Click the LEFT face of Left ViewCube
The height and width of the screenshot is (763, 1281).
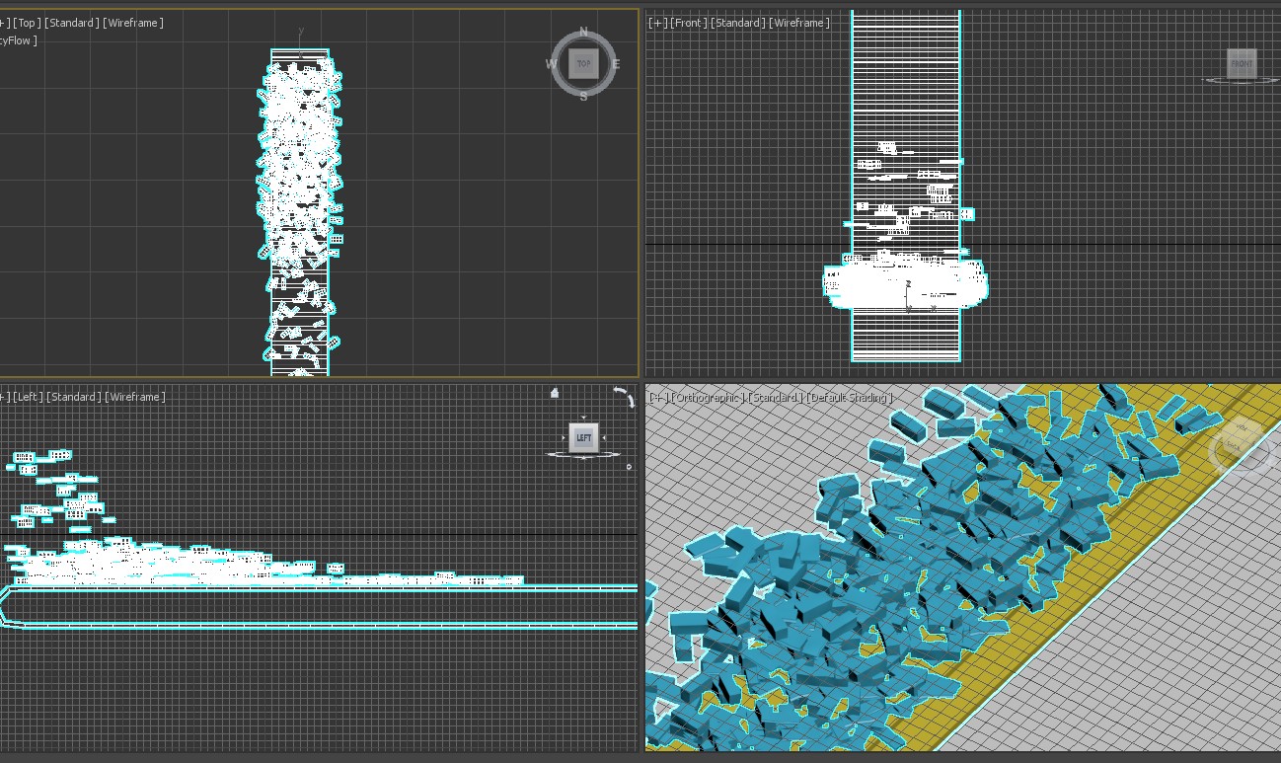click(x=583, y=437)
